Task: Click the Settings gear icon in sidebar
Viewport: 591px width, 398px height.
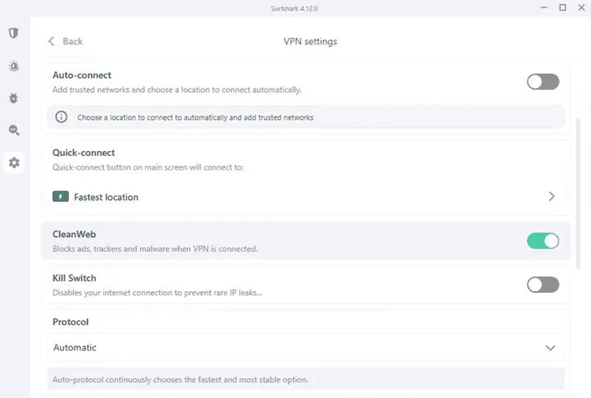Action: pyautogui.click(x=13, y=162)
